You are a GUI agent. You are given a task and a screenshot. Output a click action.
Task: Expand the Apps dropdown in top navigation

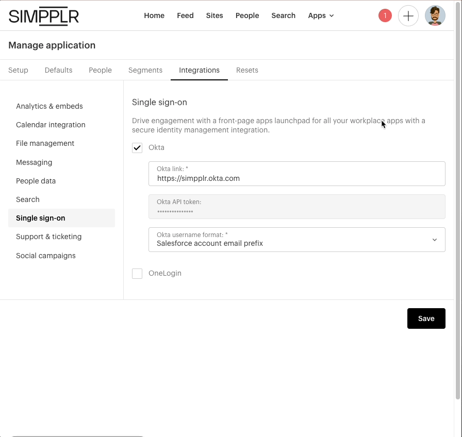321,15
